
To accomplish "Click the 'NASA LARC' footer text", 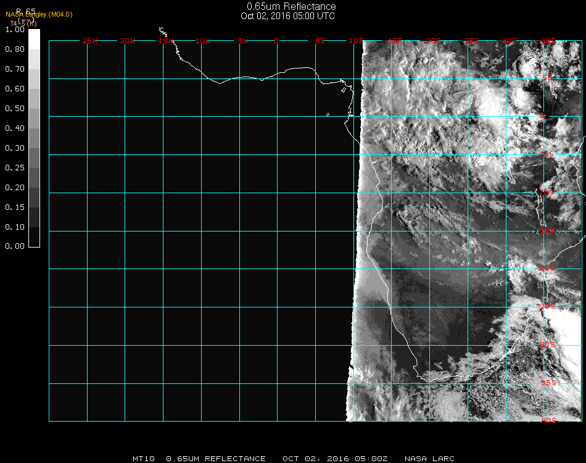I will coord(429,459).
